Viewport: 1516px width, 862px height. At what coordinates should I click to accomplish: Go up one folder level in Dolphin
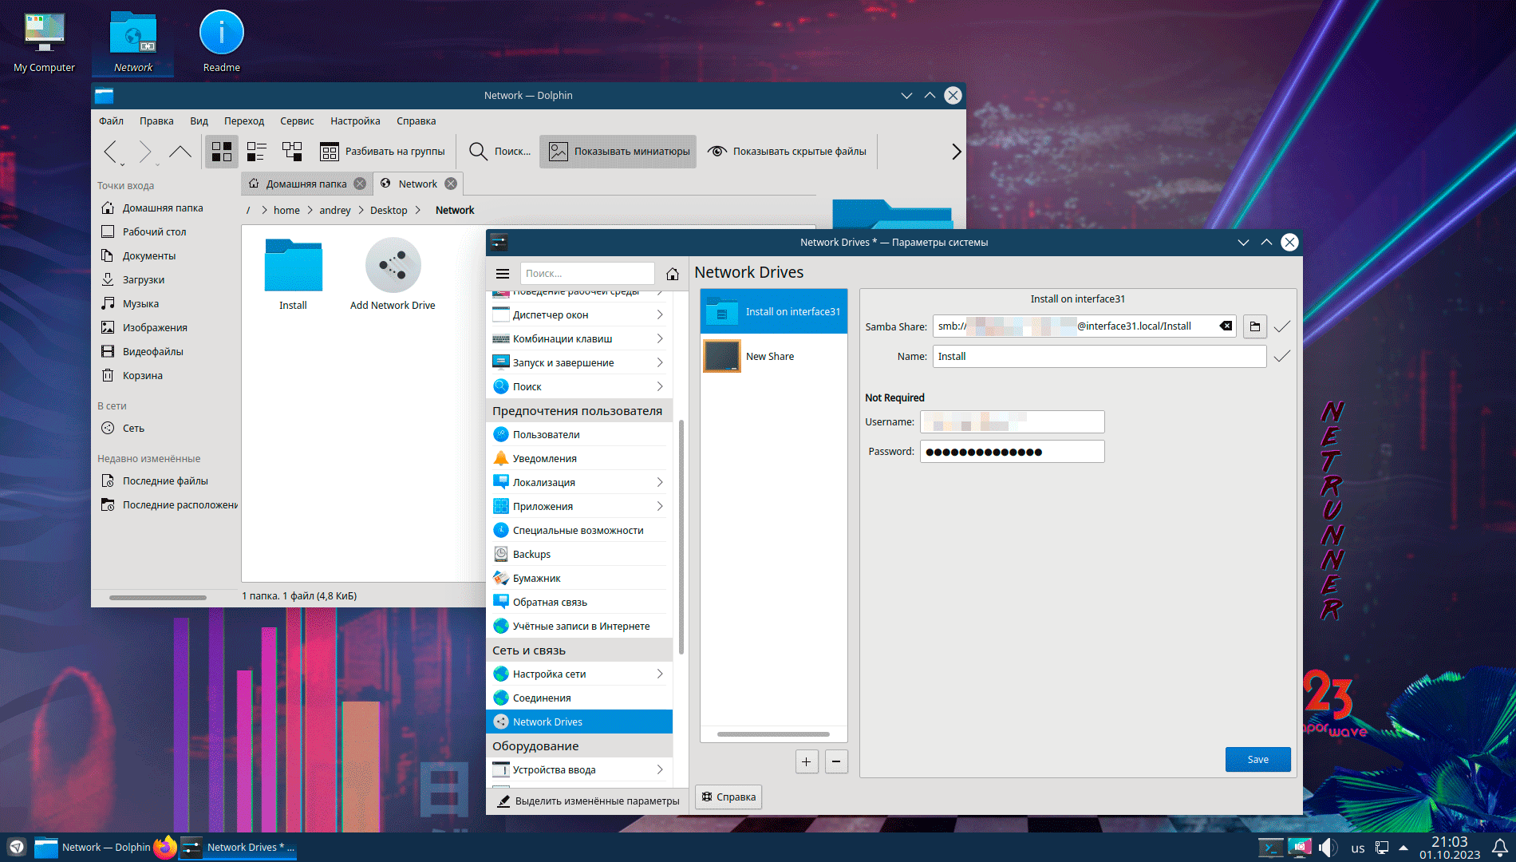180,152
